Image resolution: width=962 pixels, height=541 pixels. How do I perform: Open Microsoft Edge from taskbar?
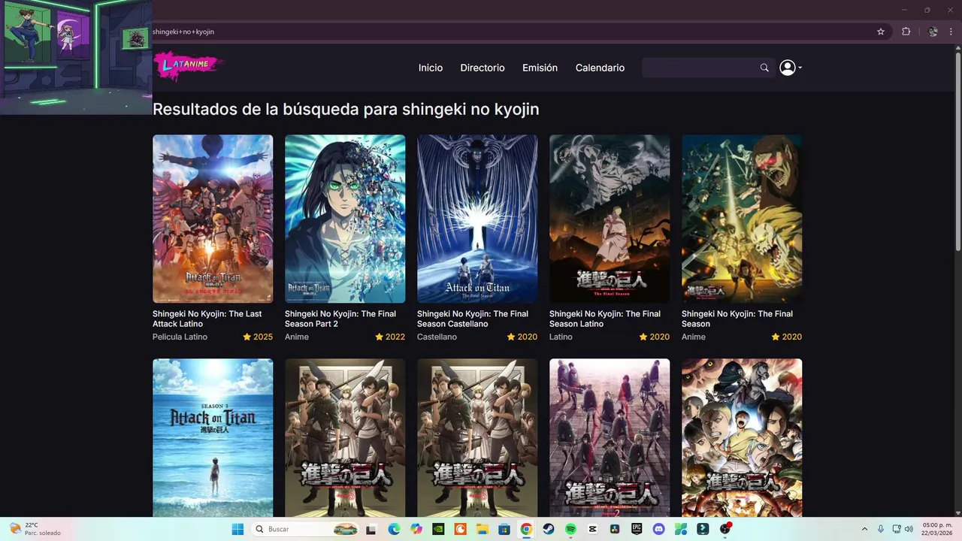(x=394, y=529)
